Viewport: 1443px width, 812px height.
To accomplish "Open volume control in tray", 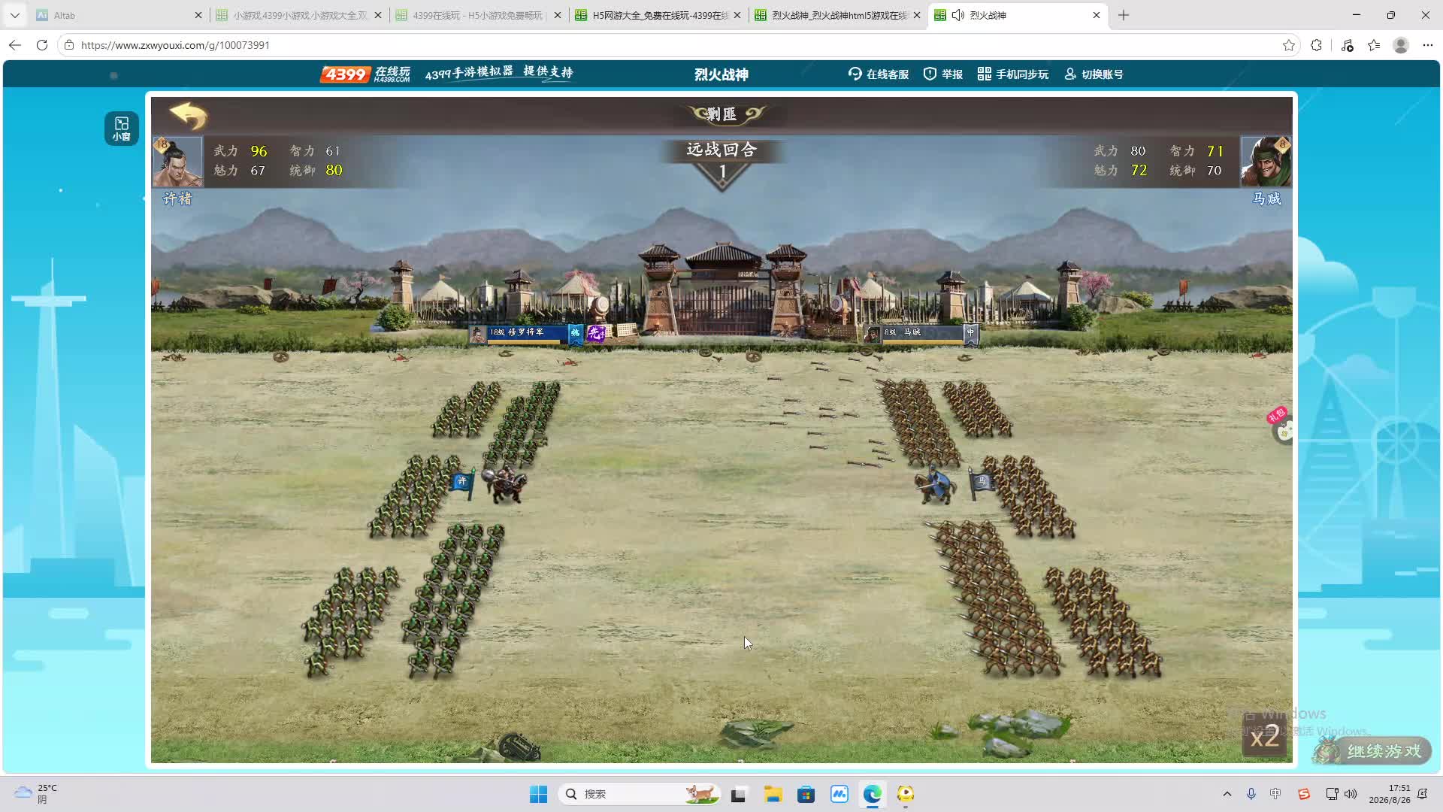I will [x=1351, y=794].
